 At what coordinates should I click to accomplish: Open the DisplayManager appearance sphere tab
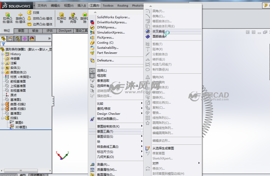click(x=32, y=39)
